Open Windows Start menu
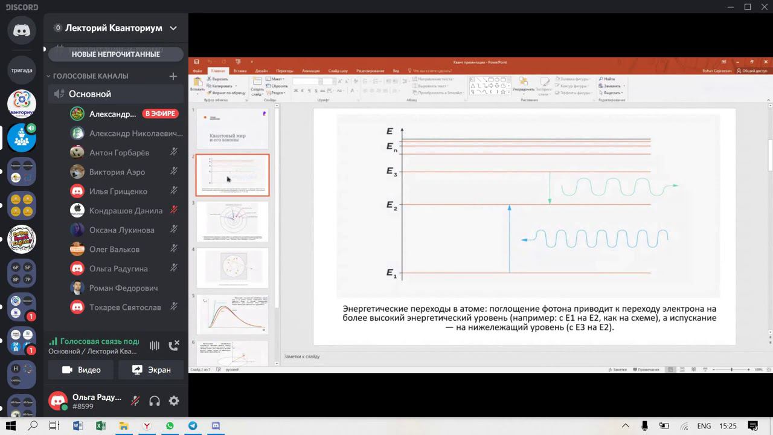 tap(11, 426)
